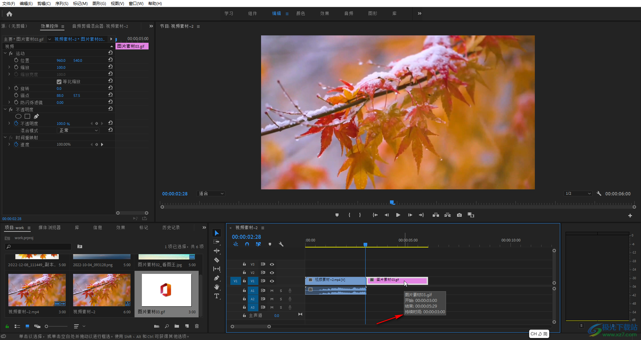The image size is (641, 340).
Task: Collapse the Opacity effect group
Action: pyautogui.click(x=5, y=109)
